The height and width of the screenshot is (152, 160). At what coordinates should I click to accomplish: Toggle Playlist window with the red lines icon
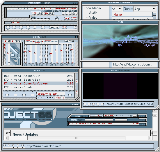click(x=74, y=18)
